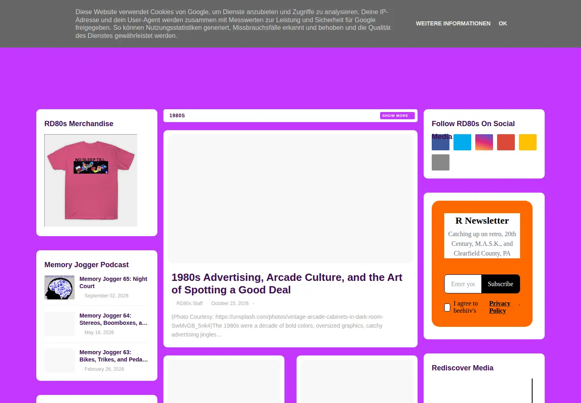Click the Follow RD80s On Social Media heading
The width and height of the screenshot is (581, 403).
(473, 130)
